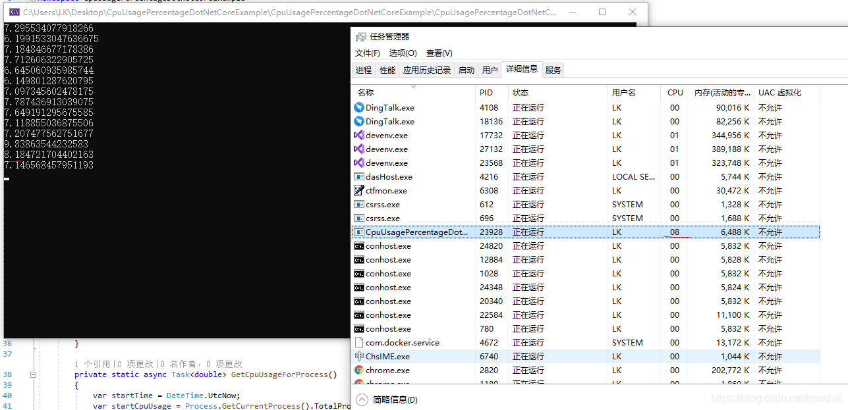This screenshot has width=848, height=410.
Task: Click LOCAL SE... user name of dasHost.exe
Action: point(634,176)
